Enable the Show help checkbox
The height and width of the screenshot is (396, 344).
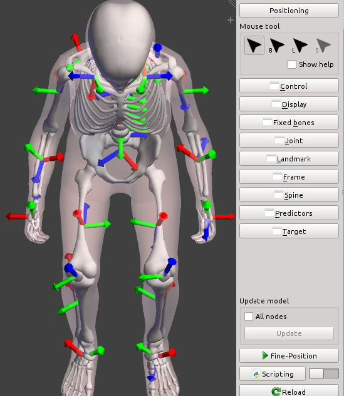[x=291, y=64]
